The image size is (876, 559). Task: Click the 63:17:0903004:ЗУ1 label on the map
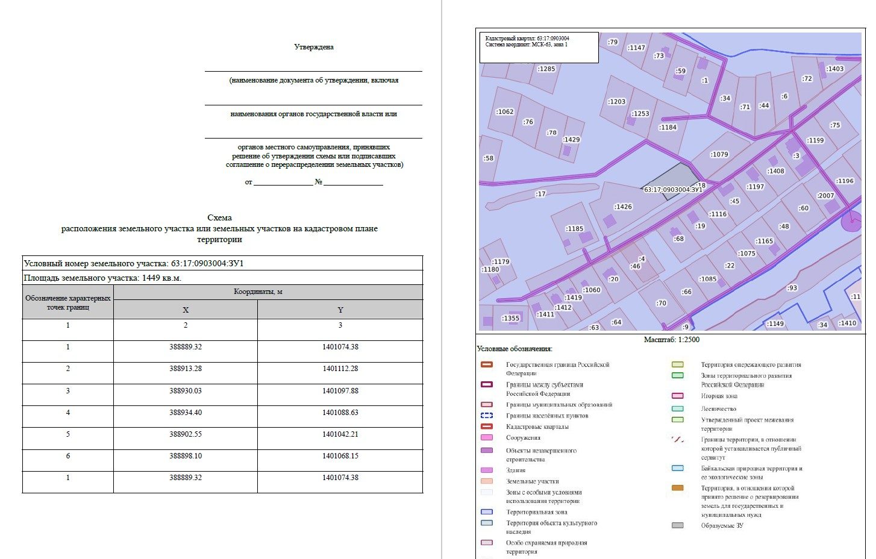point(673,189)
